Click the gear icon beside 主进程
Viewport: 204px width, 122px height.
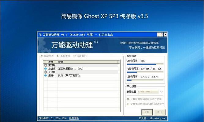click(46, 65)
